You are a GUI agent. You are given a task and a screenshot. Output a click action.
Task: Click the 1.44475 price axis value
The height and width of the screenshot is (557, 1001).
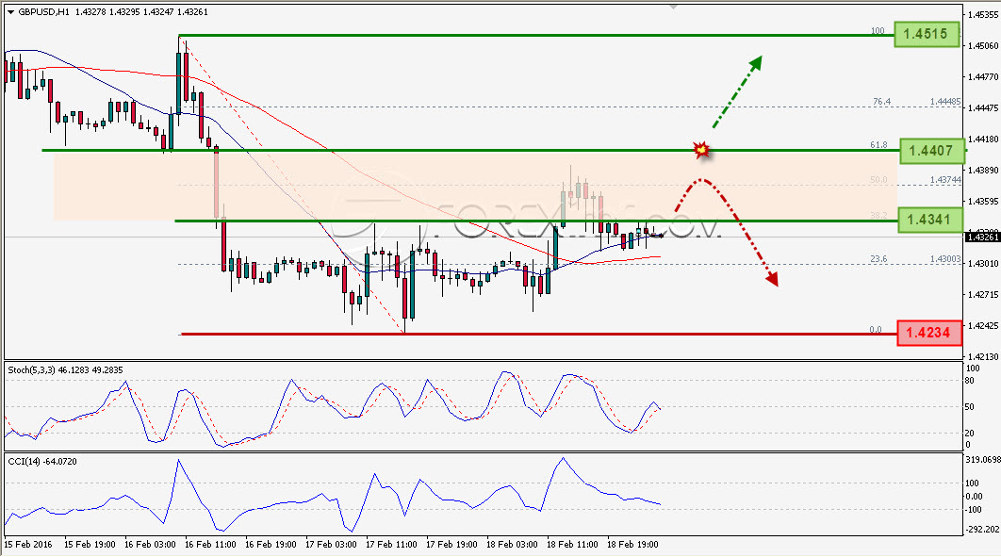(984, 107)
